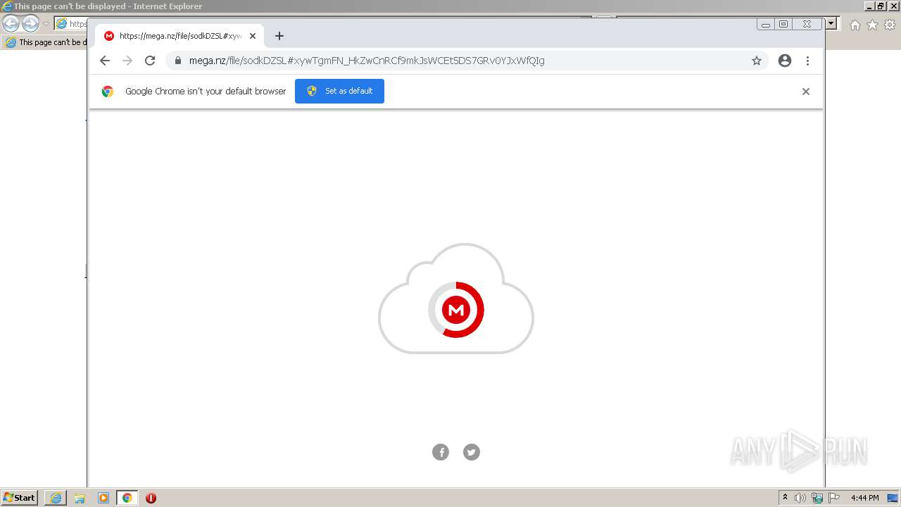Dismiss the default browser notification bar

pos(806,92)
